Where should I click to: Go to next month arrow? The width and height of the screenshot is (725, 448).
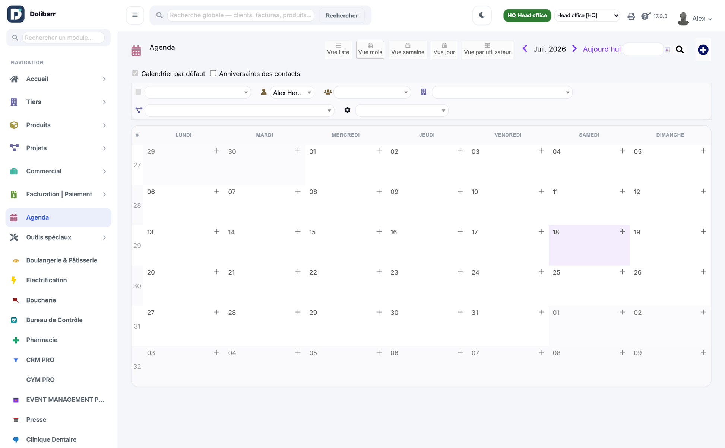tap(574, 49)
